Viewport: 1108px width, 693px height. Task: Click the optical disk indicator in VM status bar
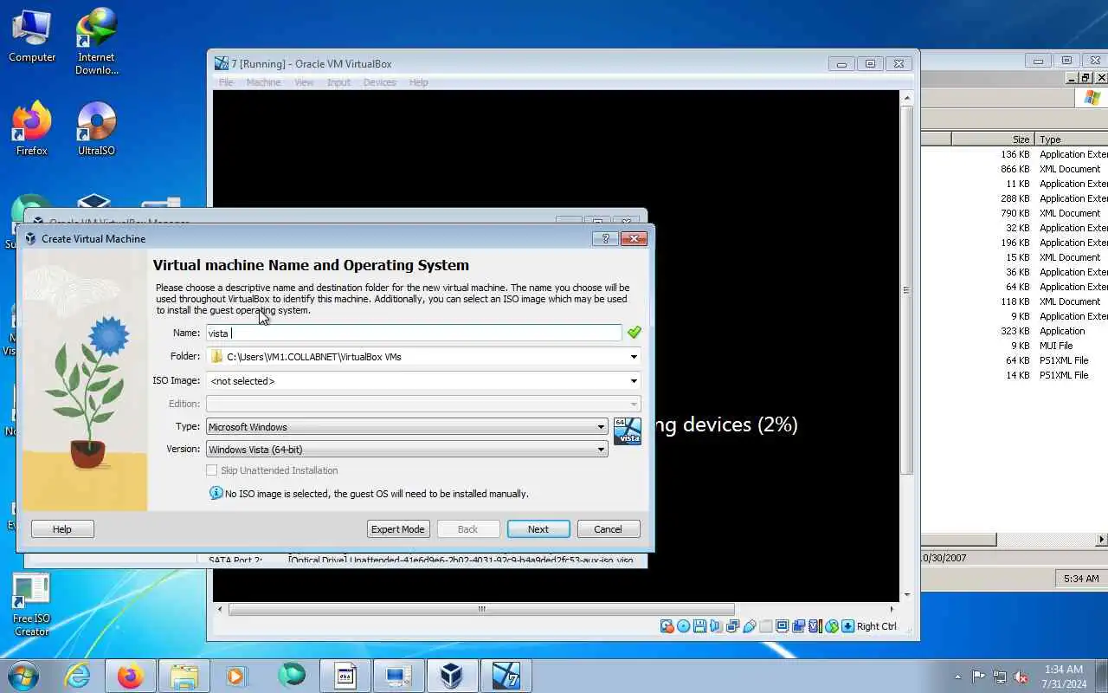pyautogui.click(x=684, y=626)
